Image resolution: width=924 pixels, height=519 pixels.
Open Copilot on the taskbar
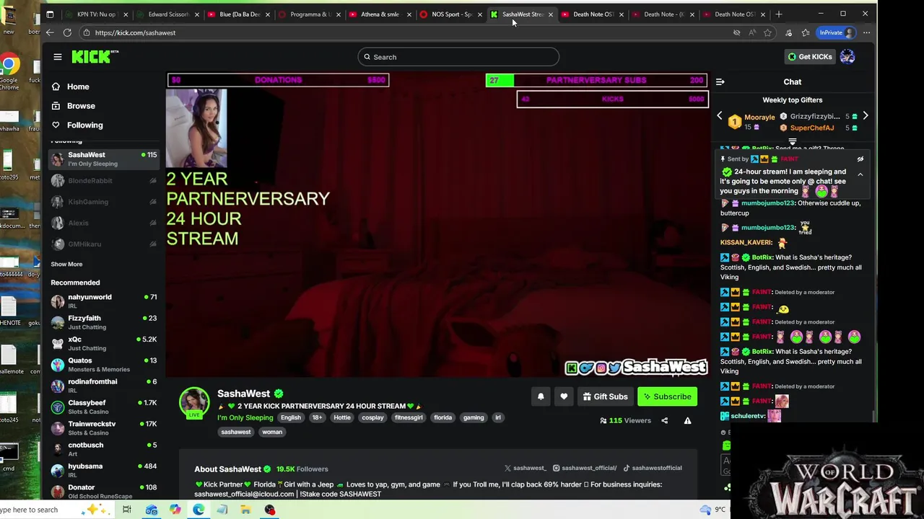pos(175,510)
